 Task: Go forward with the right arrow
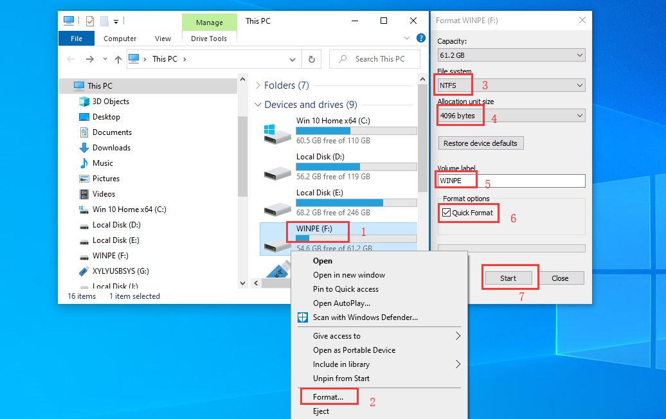[x=89, y=59]
